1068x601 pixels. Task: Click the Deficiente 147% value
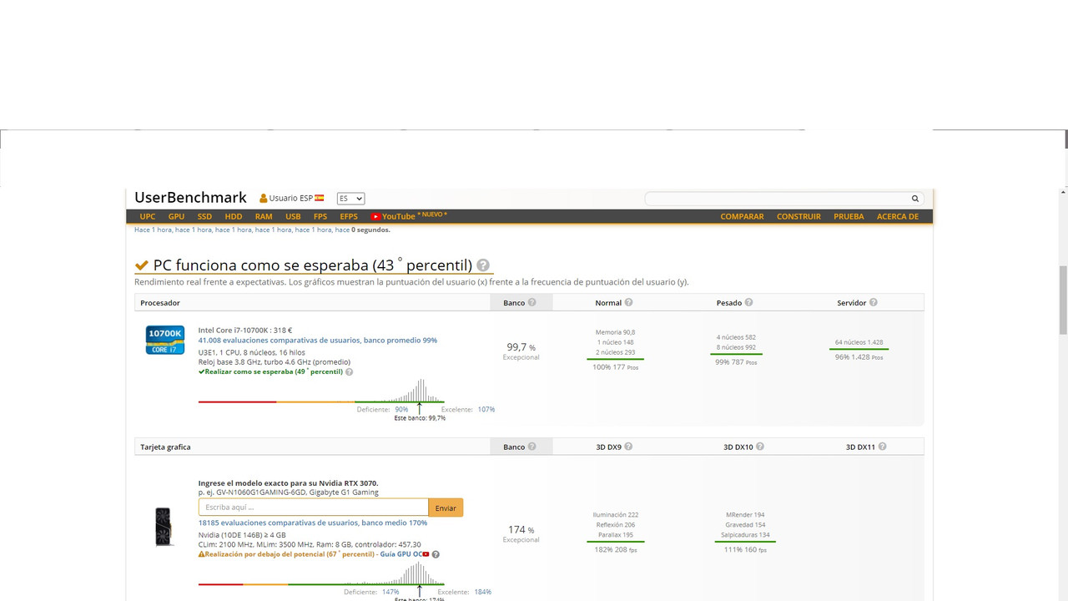390,592
